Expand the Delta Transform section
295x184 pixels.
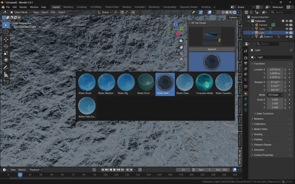point(265,114)
